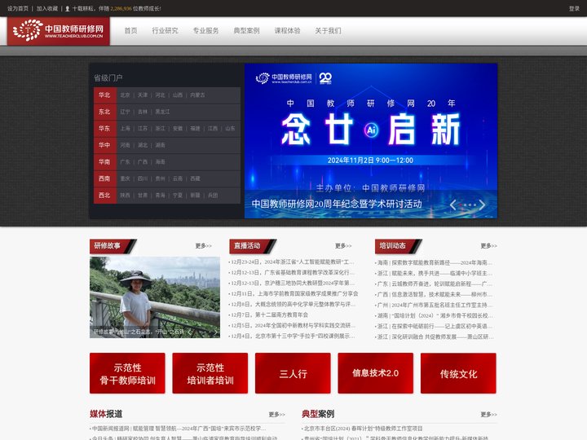Open the 西藏 provincial portal link
The height and width of the screenshot is (440, 587).
click(195, 178)
